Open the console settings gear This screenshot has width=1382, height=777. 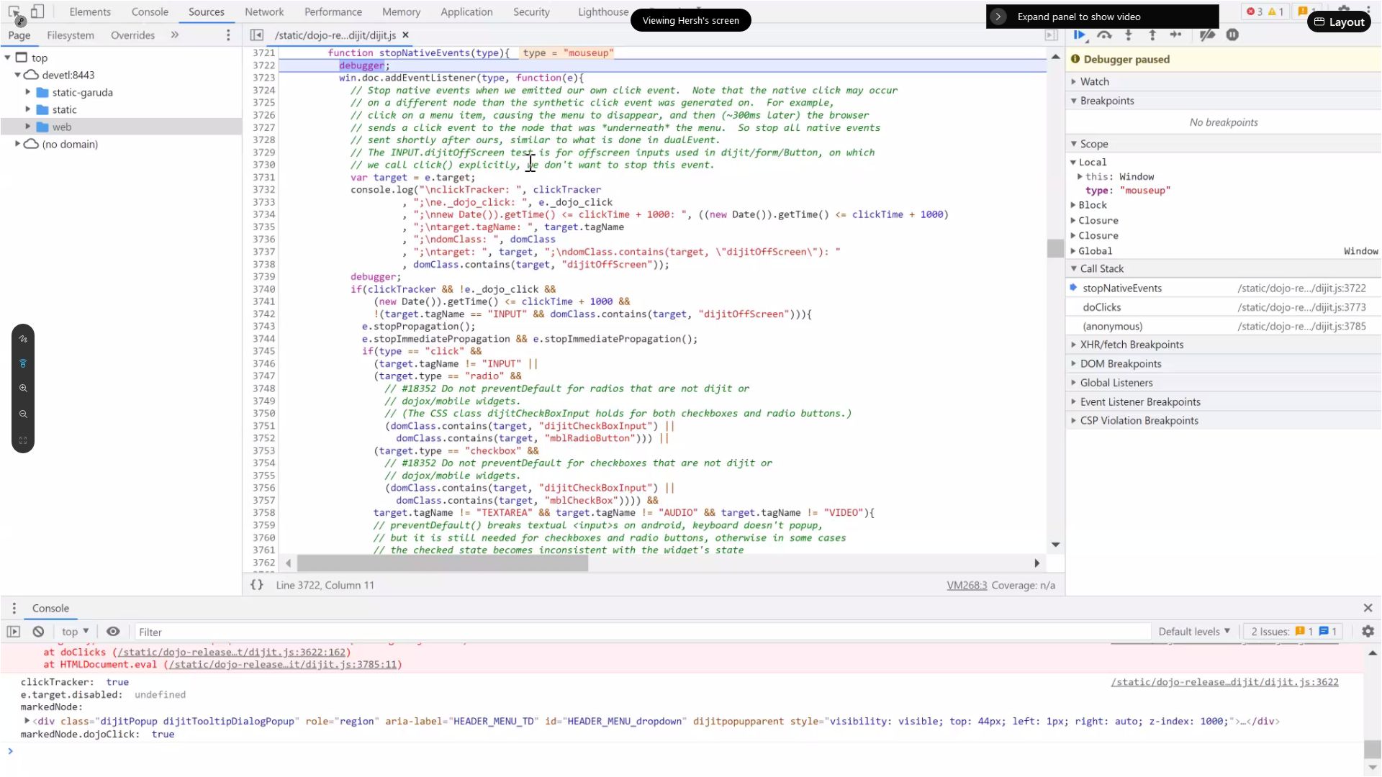(1368, 632)
